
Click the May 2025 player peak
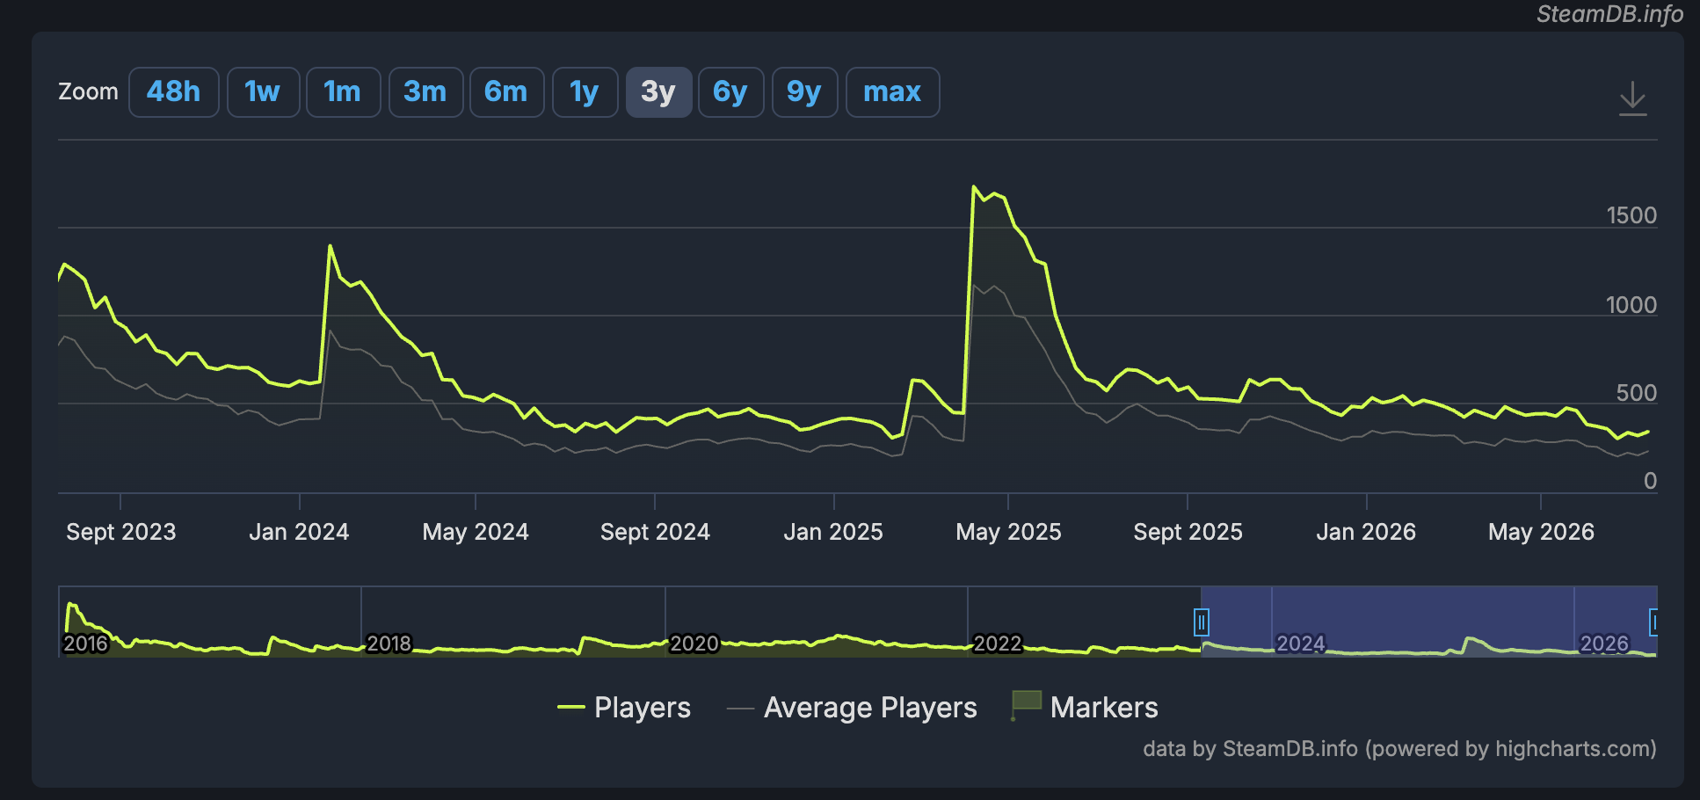tap(974, 186)
